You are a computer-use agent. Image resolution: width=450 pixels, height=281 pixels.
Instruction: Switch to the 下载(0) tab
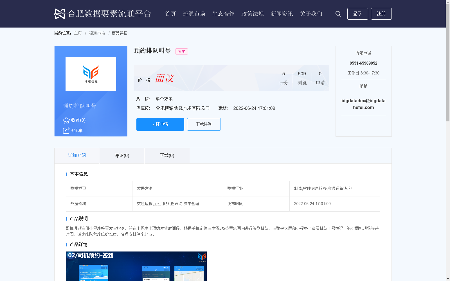(167, 155)
